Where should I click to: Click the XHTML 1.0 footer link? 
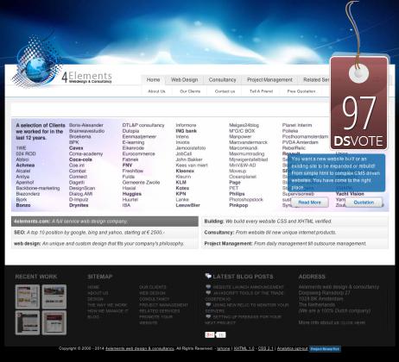click(244, 348)
